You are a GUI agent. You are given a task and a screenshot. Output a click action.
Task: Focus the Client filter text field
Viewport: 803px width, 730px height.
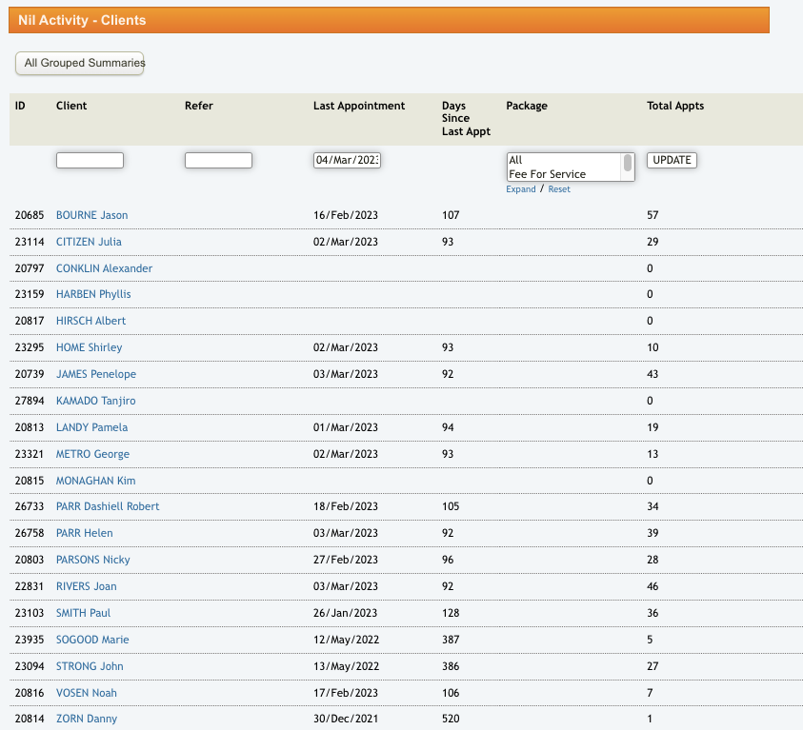(90, 161)
